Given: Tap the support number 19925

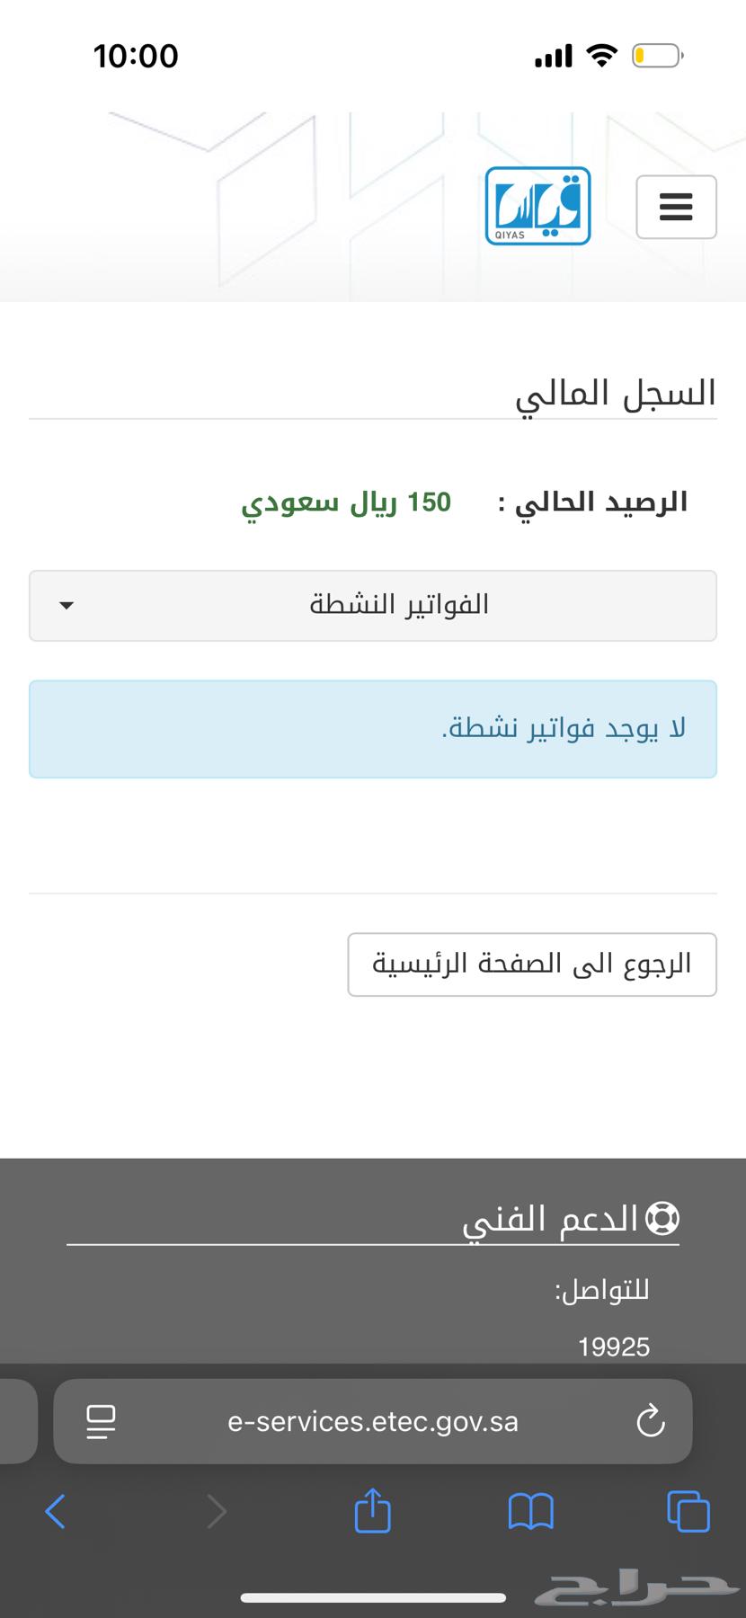Looking at the screenshot, I should (614, 1347).
